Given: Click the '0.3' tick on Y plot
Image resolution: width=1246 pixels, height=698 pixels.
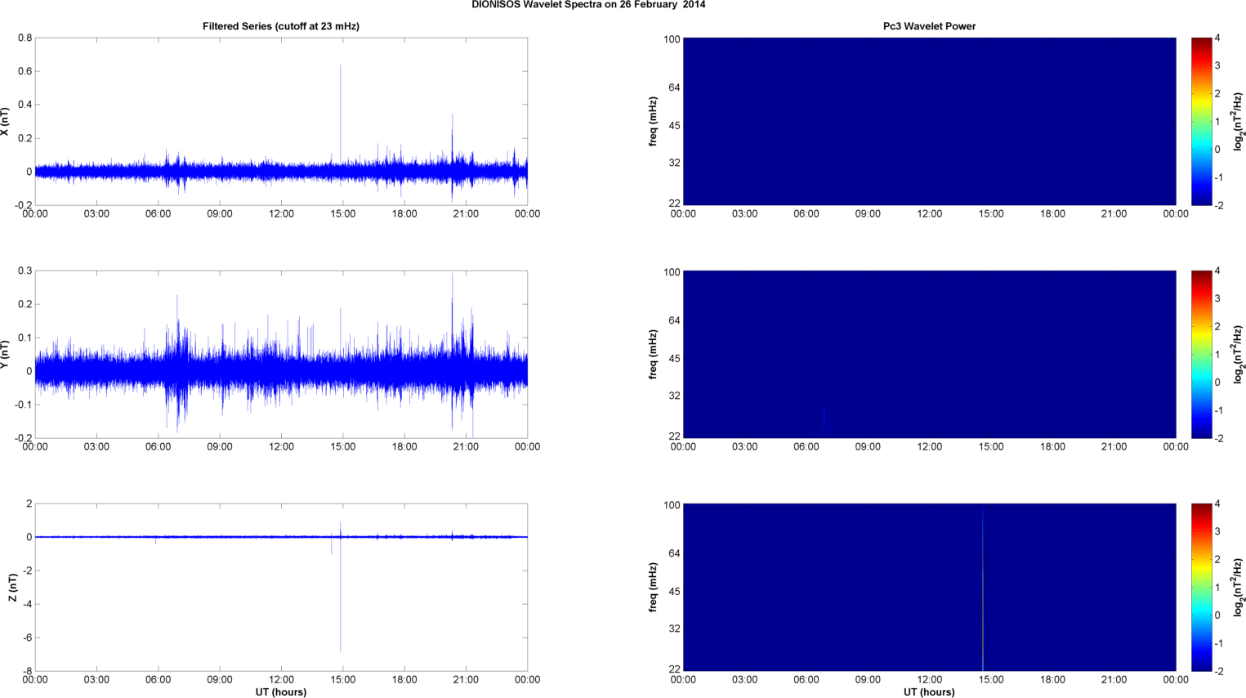Looking at the screenshot, I should (25, 271).
